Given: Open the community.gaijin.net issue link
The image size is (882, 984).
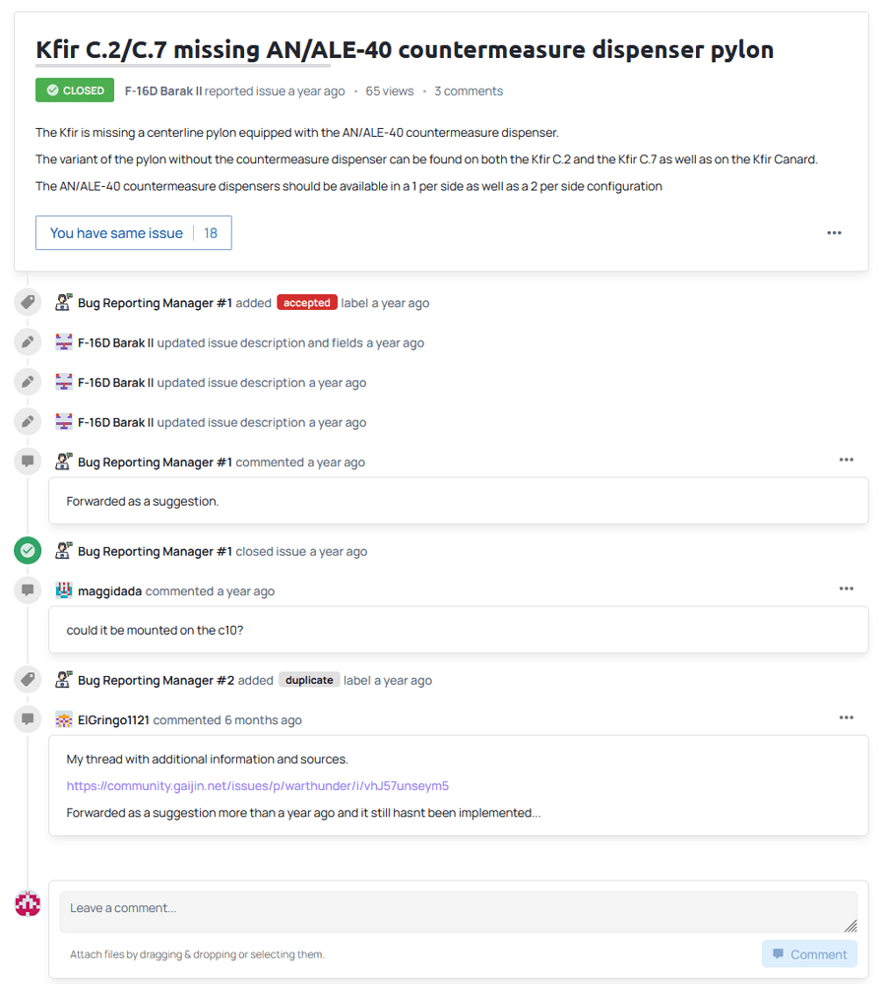Looking at the screenshot, I should 257,785.
